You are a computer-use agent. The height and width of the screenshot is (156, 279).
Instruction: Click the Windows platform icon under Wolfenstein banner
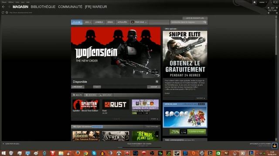tap(157, 81)
